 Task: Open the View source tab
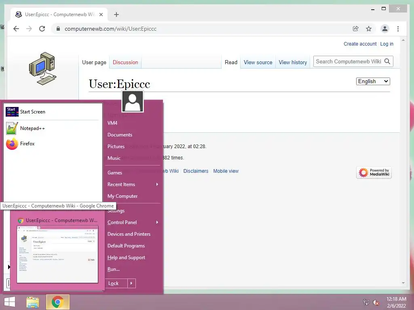(x=258, y=63)
